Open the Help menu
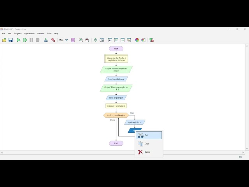Image resolution: width=249 pixels, height=187 pixels. coord(56,34)
